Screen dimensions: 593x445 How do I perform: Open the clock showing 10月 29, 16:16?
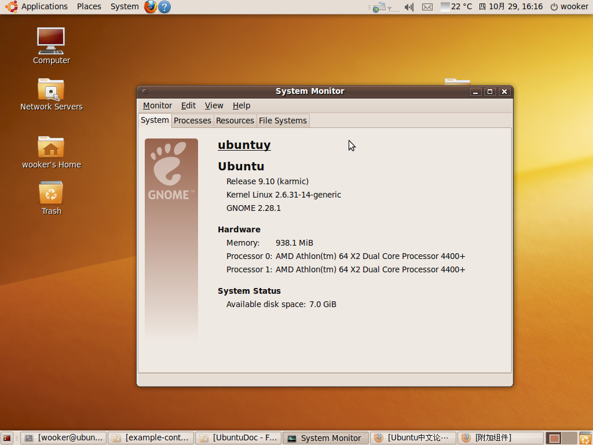pyautogui.click(x=511, y=7)
